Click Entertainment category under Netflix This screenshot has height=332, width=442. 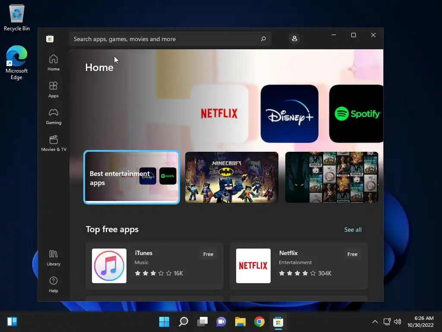point(295,262)
